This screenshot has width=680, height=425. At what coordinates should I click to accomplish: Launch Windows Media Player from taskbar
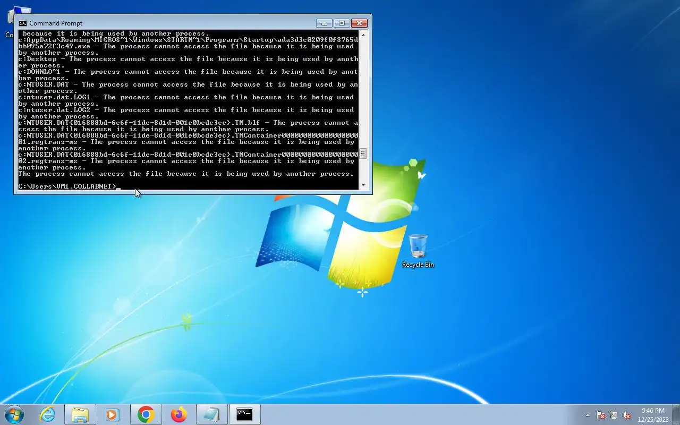click(113, 414)
